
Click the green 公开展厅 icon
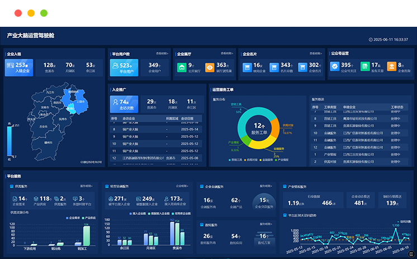[182, 68]
